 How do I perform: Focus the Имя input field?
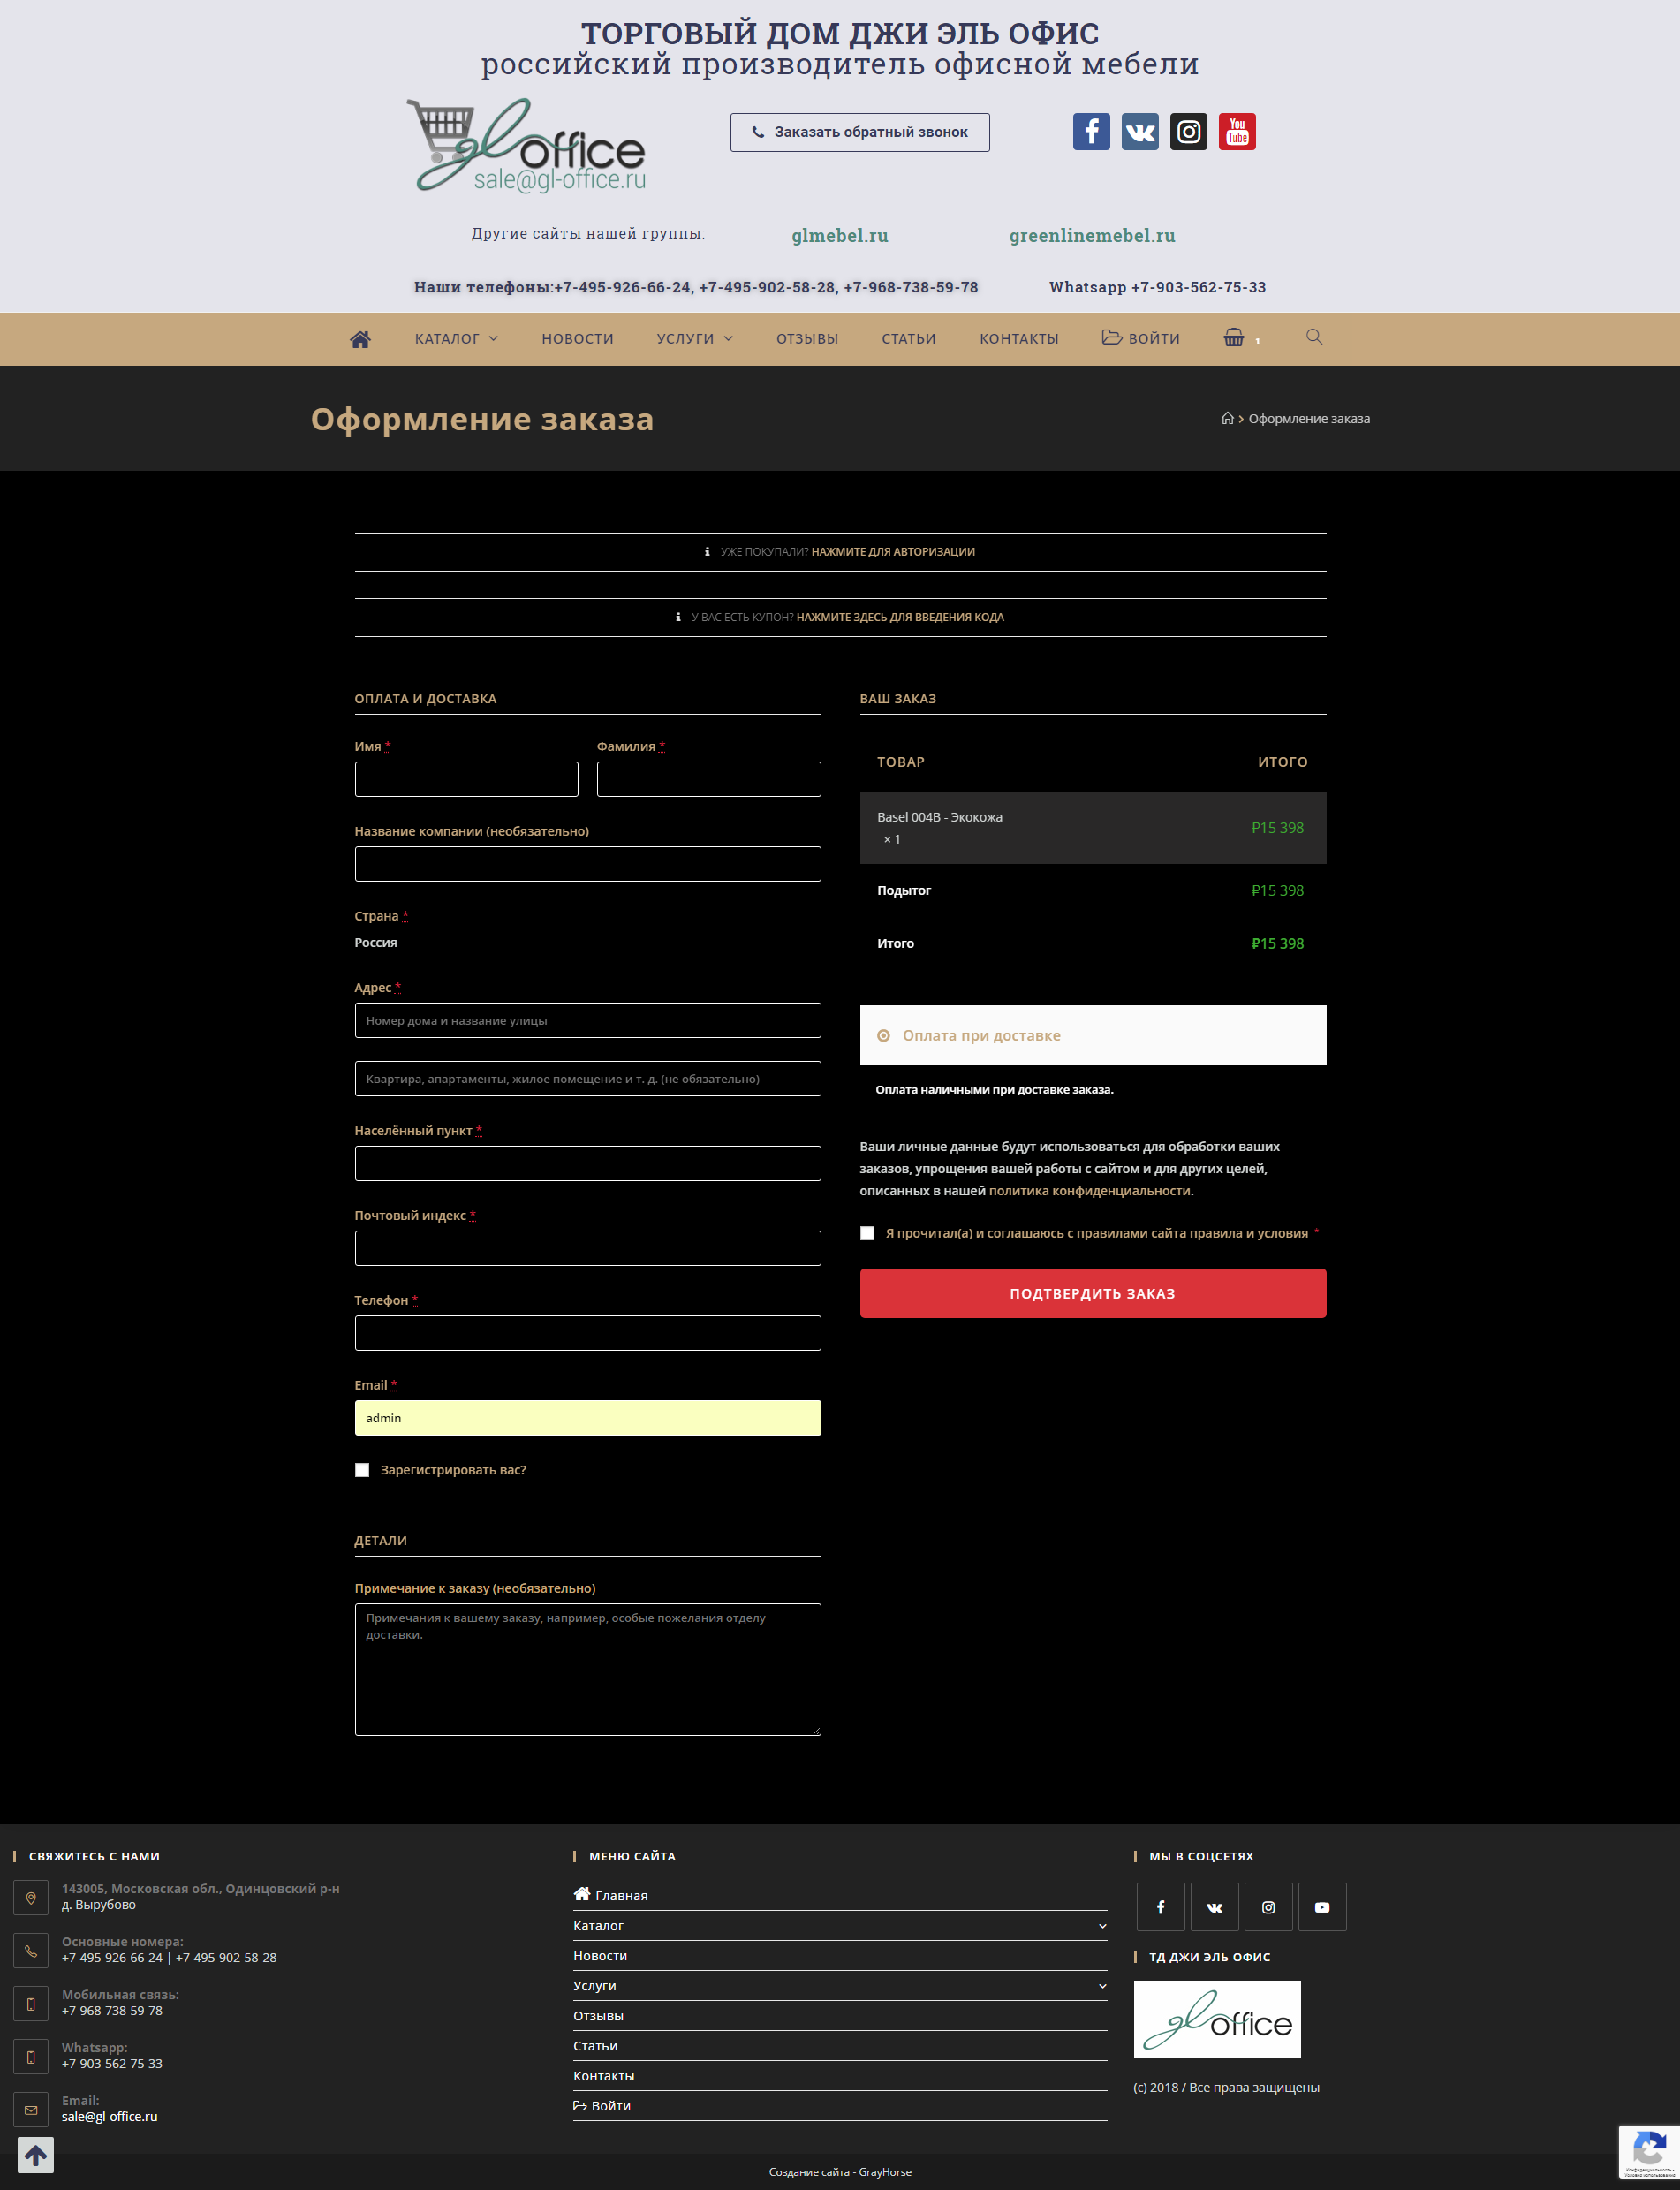467,779
